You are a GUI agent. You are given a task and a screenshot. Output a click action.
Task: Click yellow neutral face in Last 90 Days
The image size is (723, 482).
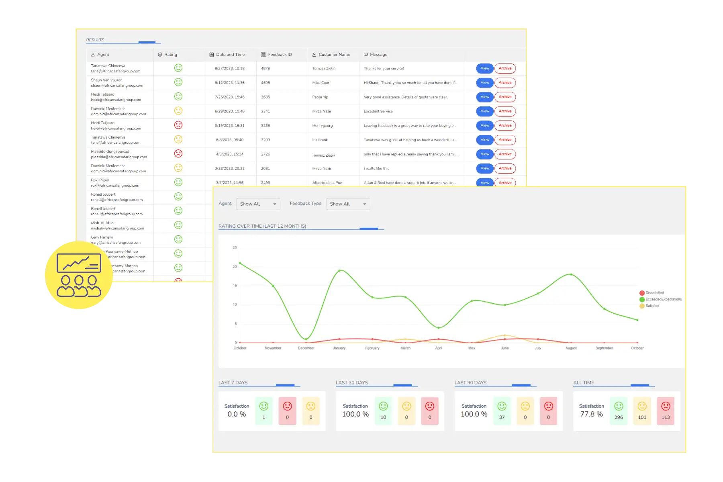click(x=525, y=406)
